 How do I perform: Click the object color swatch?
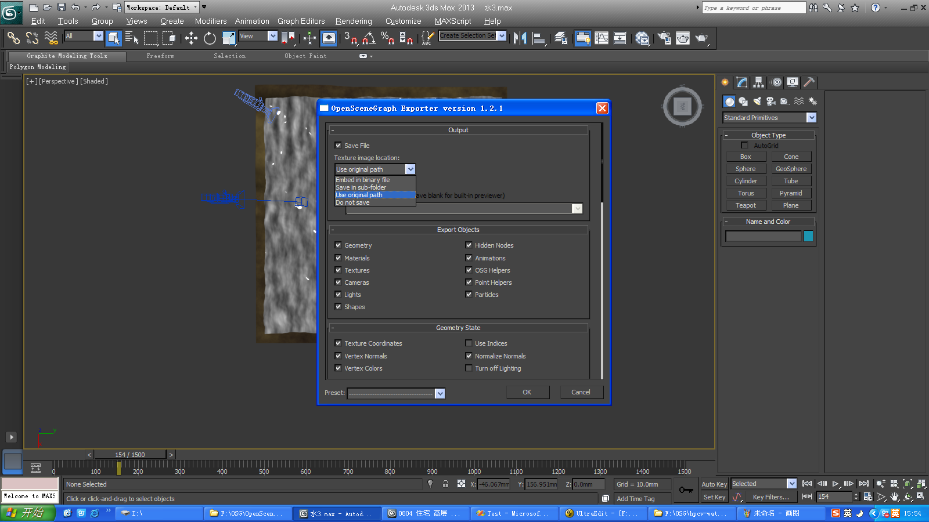[x=808, y=236]
